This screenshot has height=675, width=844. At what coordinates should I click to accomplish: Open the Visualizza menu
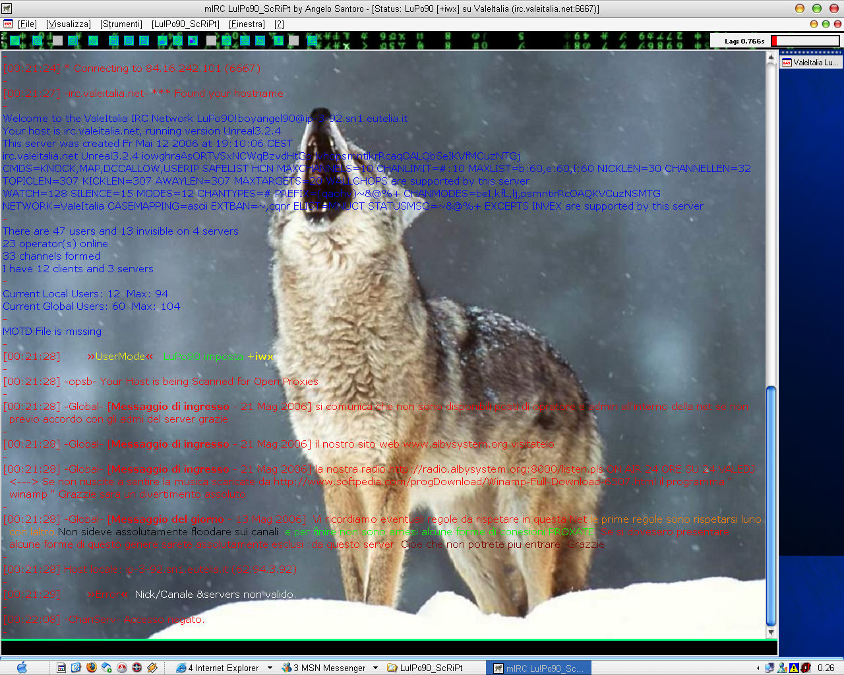point(69,24)
